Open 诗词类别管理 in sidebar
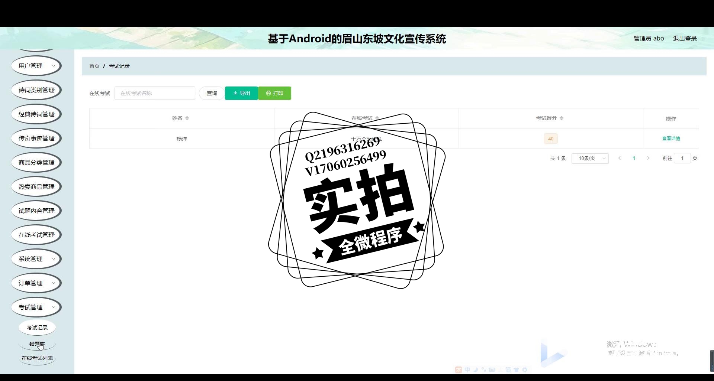 pos(36,90)
